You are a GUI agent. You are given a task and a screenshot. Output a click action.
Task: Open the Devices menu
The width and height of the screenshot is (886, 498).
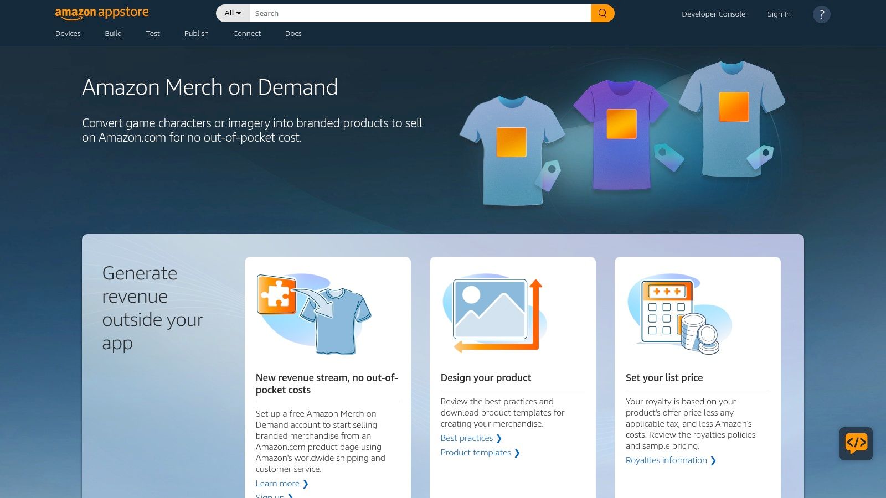[68, 33]
